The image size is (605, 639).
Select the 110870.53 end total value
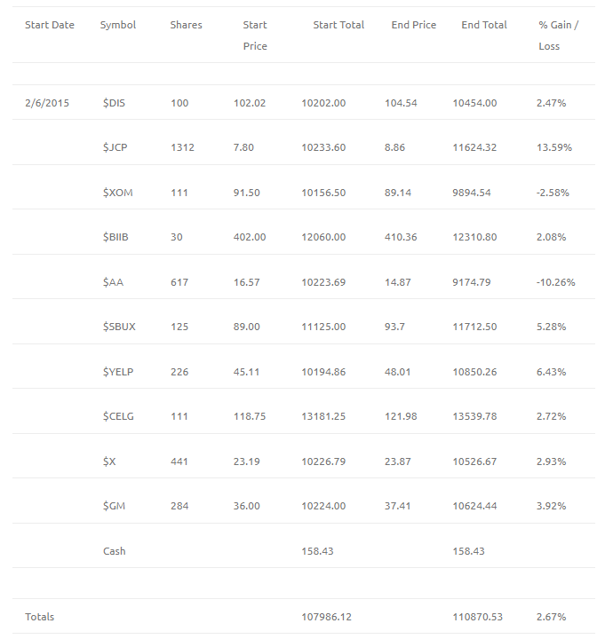tap(478, 617)
